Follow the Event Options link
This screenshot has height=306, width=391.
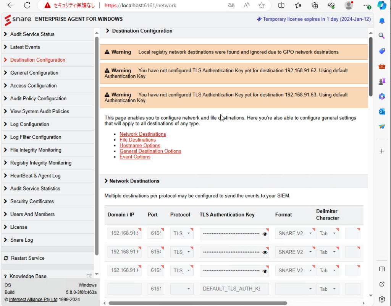click(135, 157)
